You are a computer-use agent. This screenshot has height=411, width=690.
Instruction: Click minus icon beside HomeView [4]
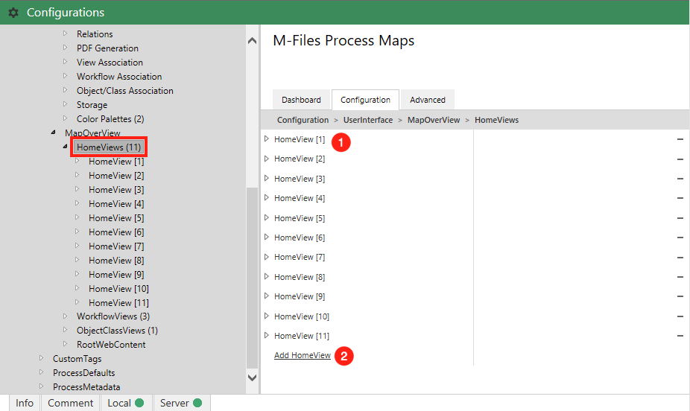680,198
